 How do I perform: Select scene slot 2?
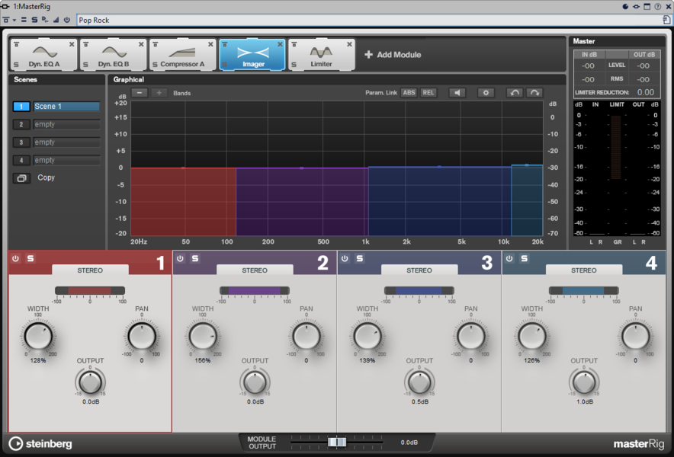tap(21, 125)
